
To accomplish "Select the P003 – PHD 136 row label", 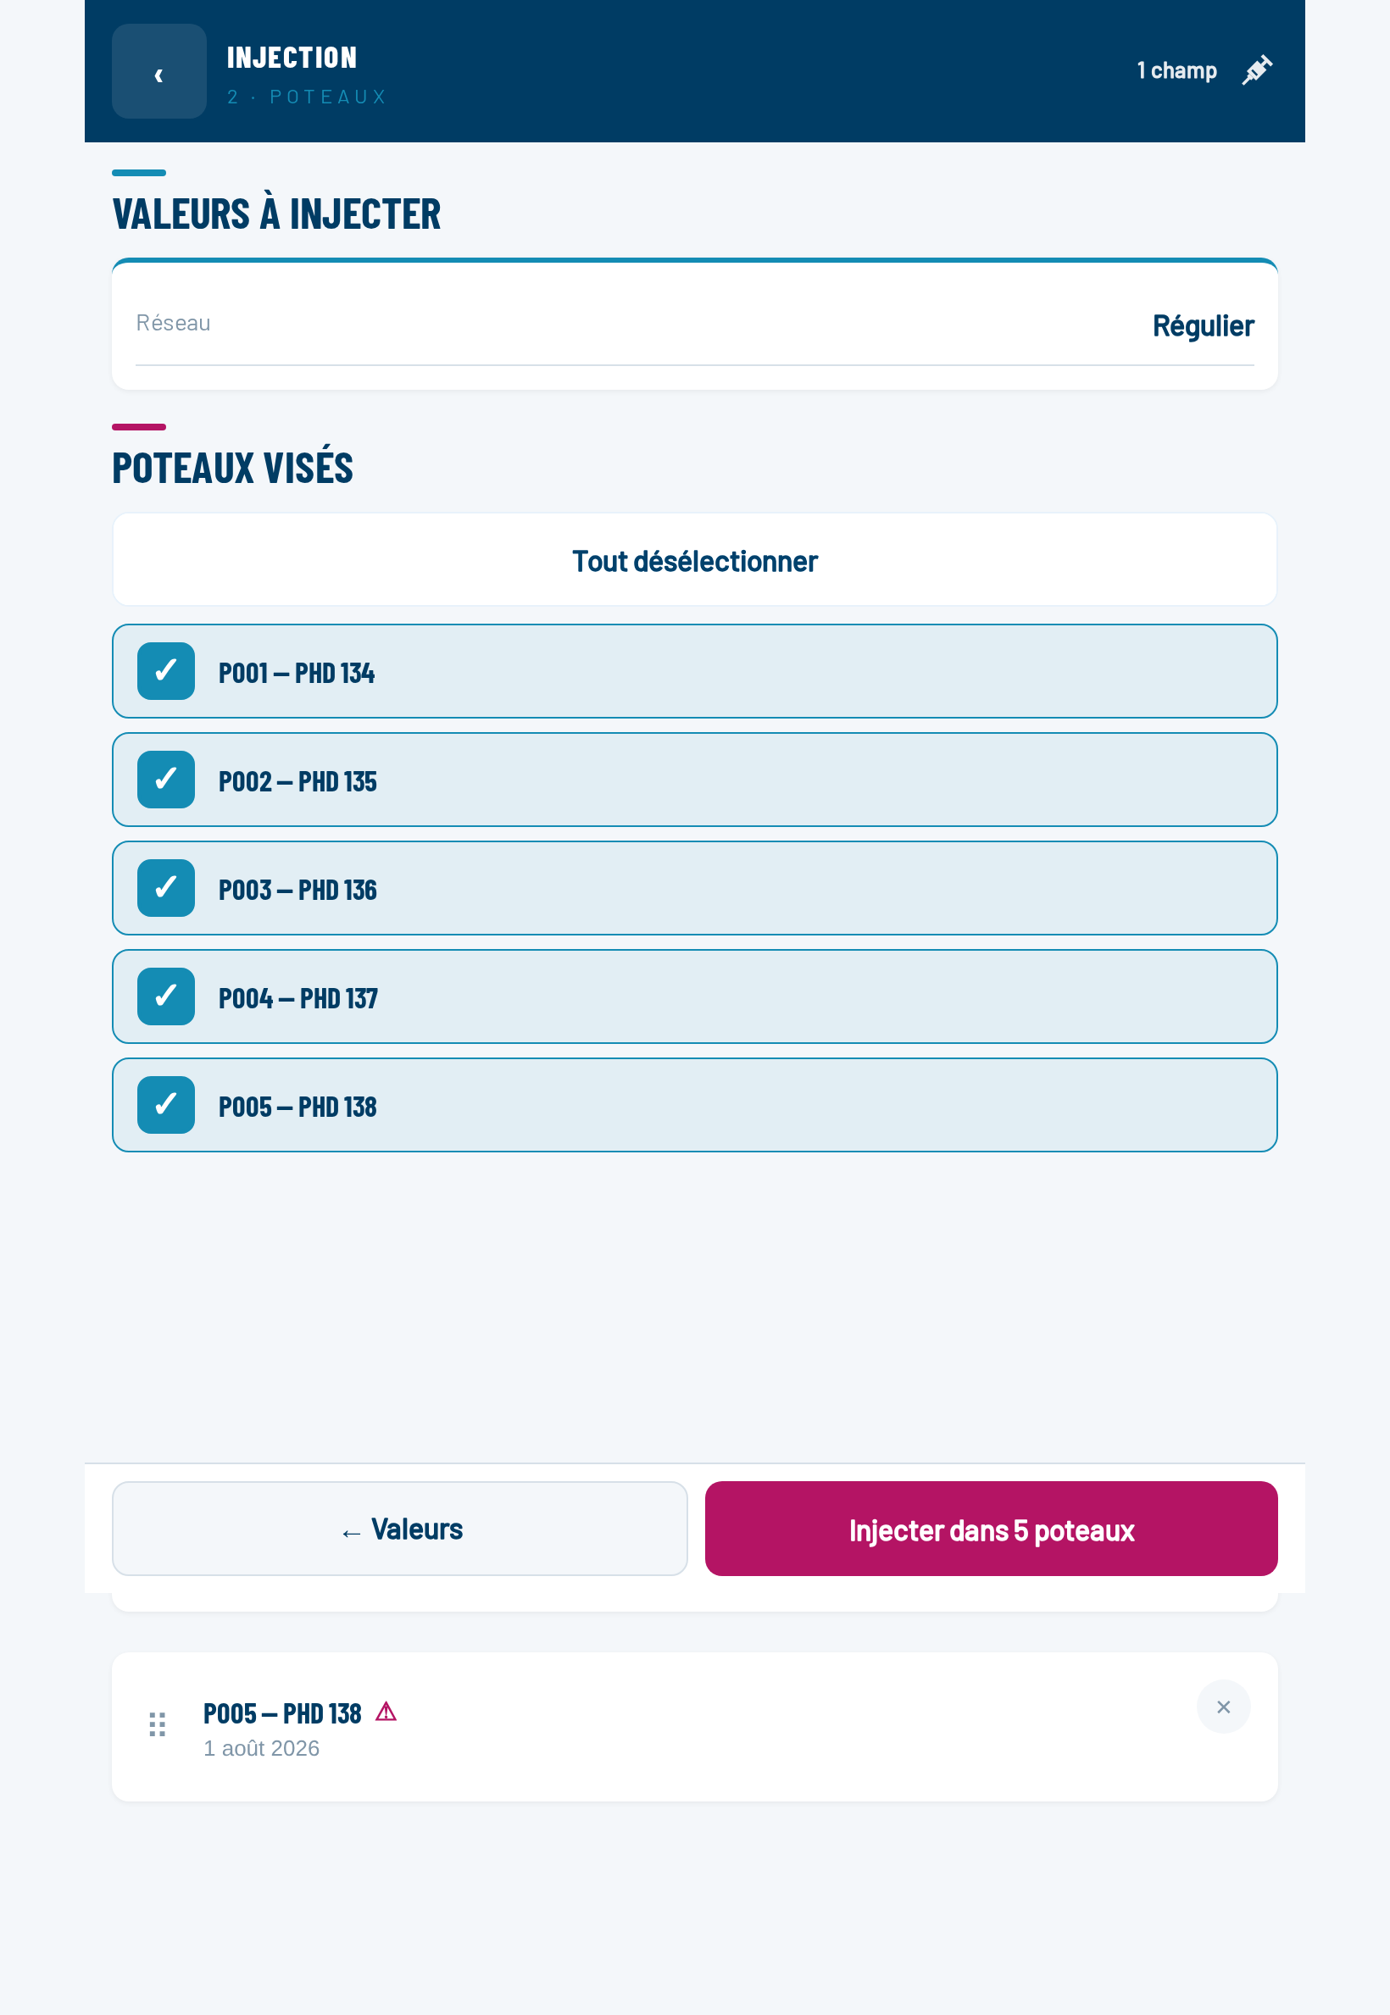I will [297, 890].
